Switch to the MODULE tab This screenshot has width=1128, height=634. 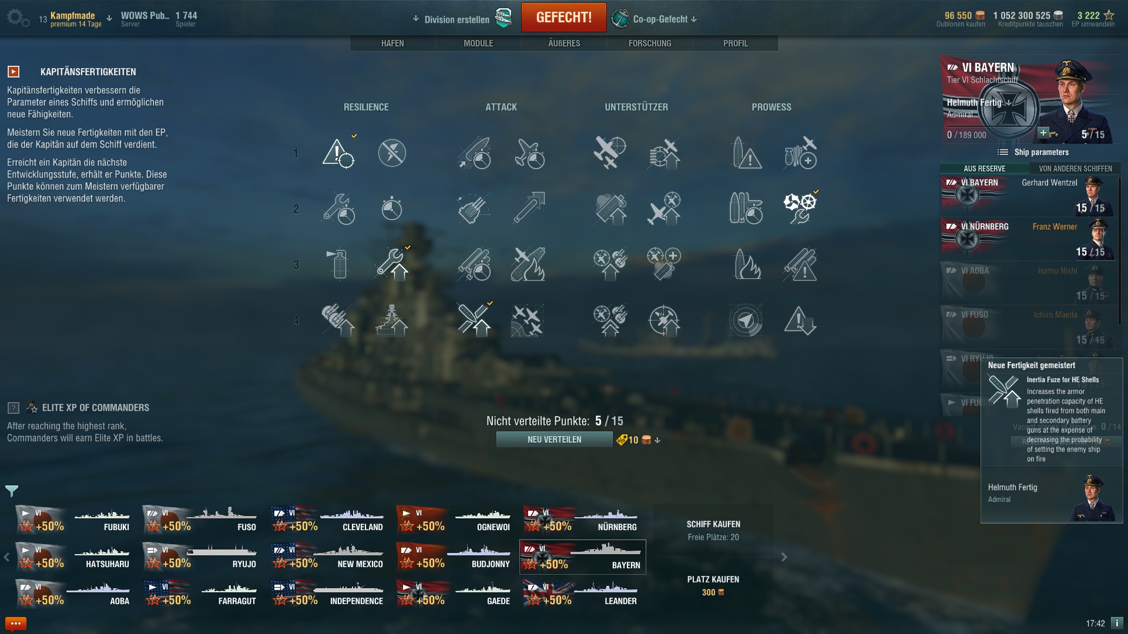(x=478, y=43)
